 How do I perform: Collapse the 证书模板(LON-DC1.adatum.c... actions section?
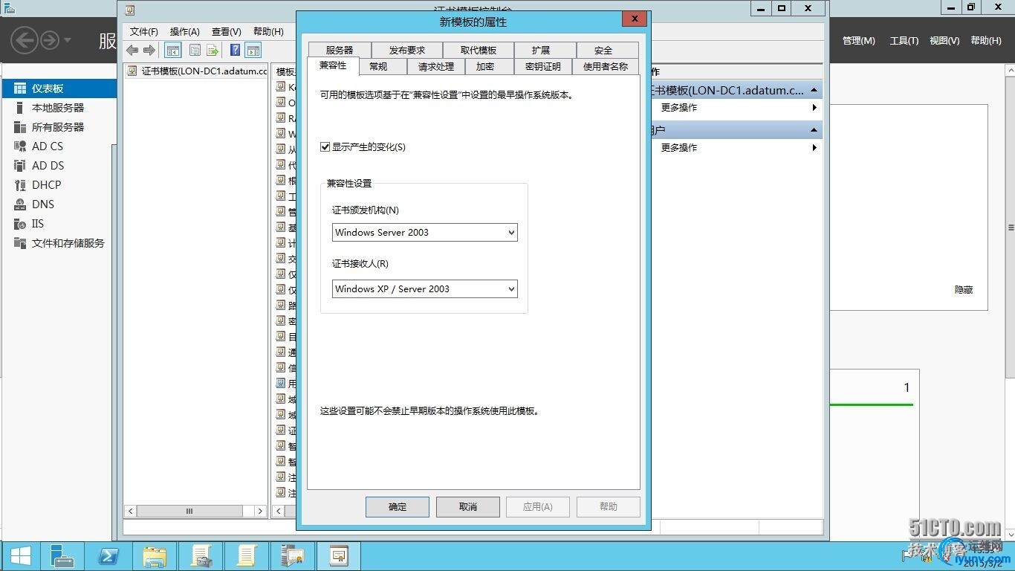[x=814, y=91]
